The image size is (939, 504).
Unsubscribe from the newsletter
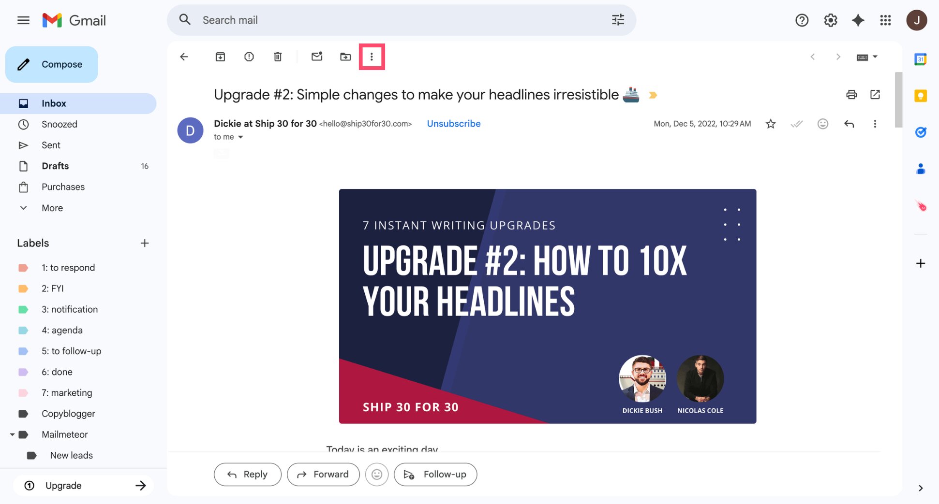pos(453,124)
